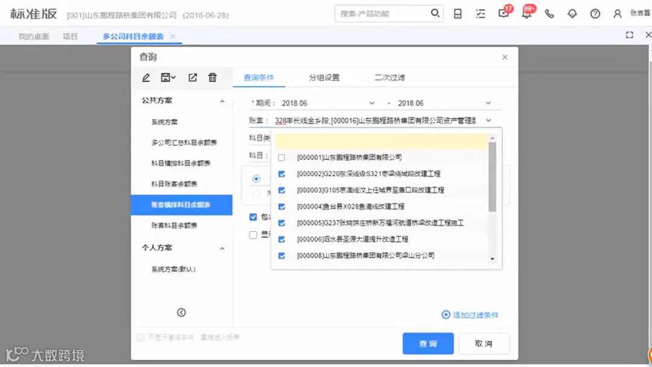Open the task checklist icon in the top bar

(x=481, y=14)
